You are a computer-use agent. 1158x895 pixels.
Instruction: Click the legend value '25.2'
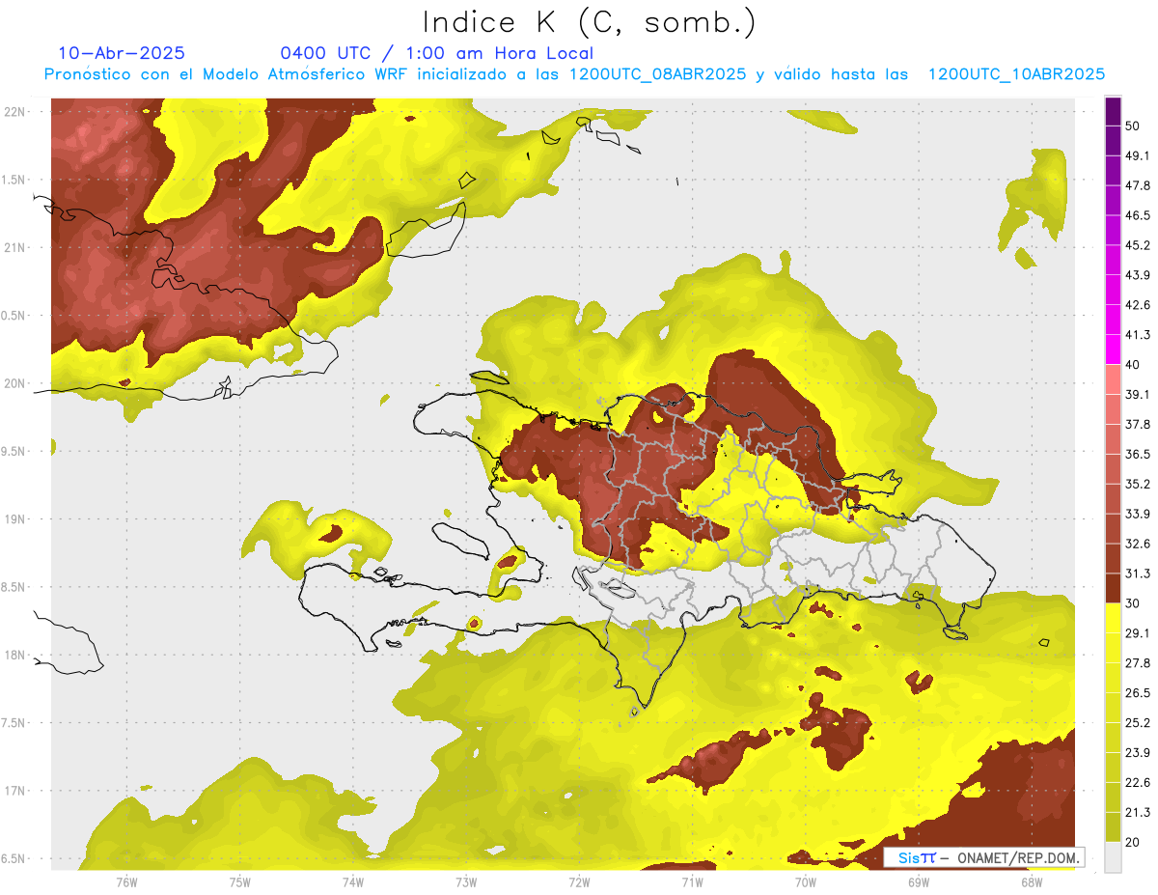[x=1139, y=723]
